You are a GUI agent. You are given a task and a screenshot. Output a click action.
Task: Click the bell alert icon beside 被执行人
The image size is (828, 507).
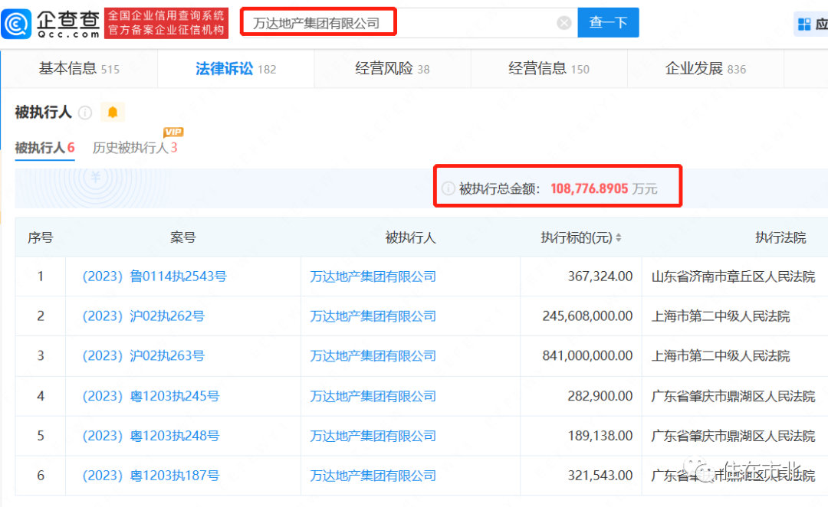pyautogui.click(x=113, y=112)
